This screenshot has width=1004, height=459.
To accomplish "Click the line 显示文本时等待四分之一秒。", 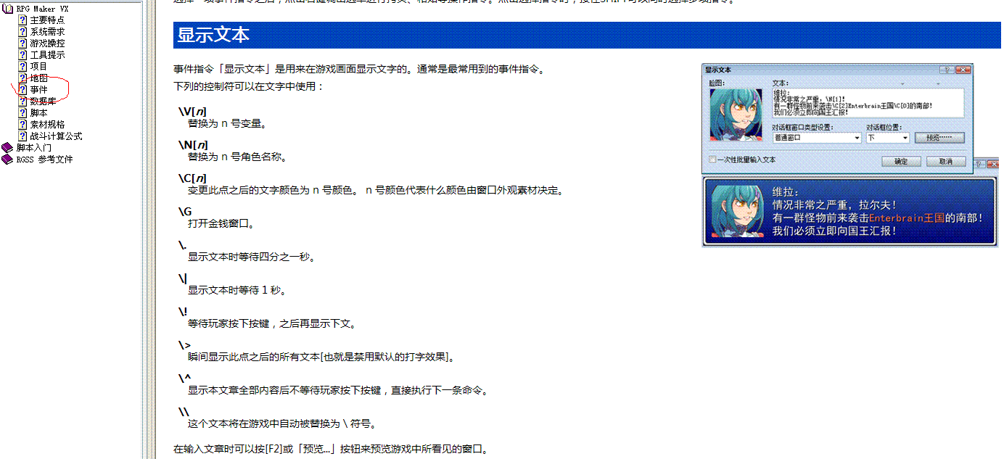I will (x=251, y=257).
